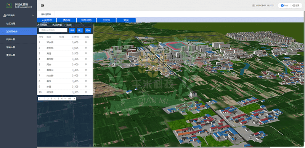Switch to the 企业库 tab

[106, 20]
